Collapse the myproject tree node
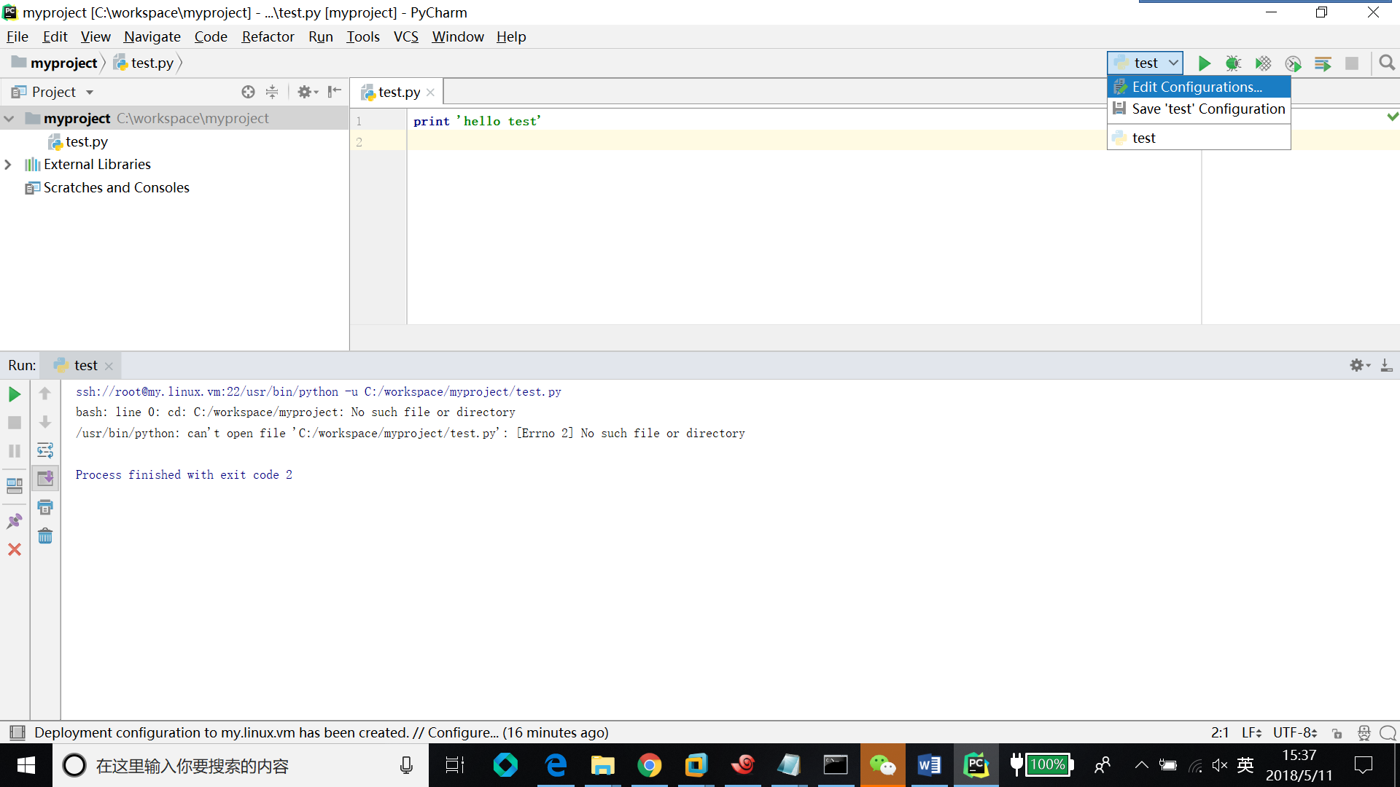 pos(9,118)
